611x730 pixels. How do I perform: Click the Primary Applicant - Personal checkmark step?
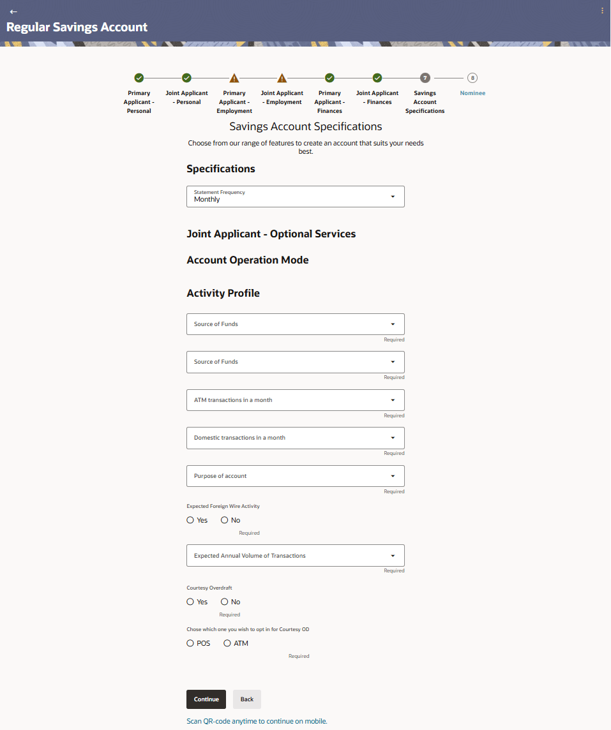(x=139, y=78)
